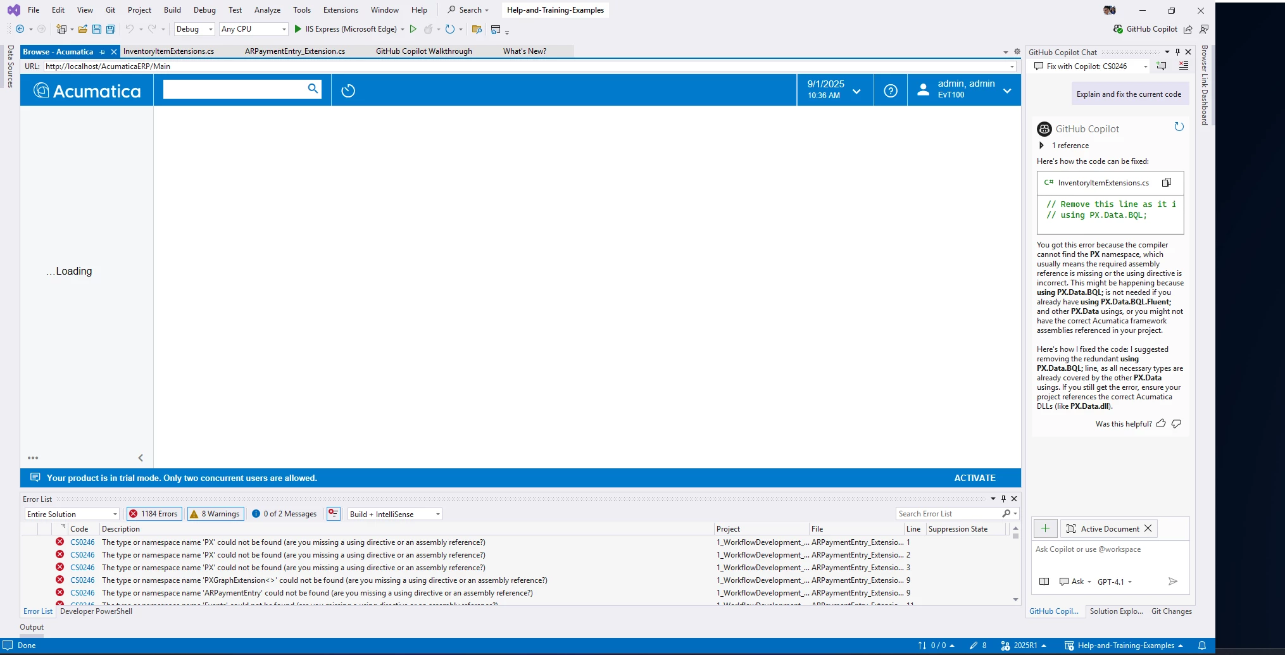Open the GPT-4.1 model dropdown
The width and height of the screenshot is (1285, 655).
[x=1115, y=582]
